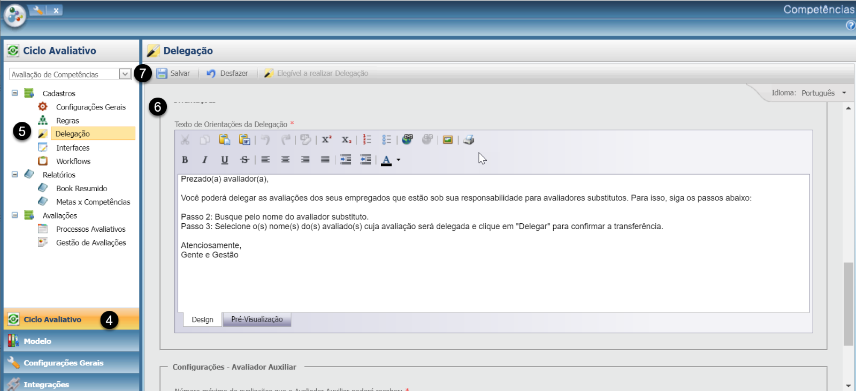Toggle Bold formatting

[185, 160]
